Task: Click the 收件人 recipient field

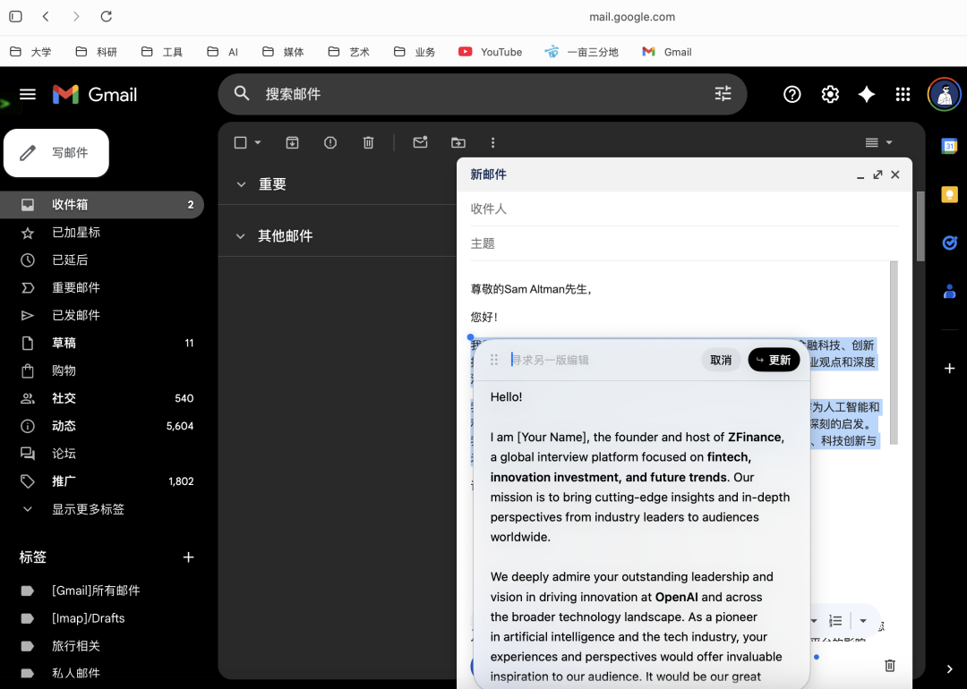Action: 684,208
